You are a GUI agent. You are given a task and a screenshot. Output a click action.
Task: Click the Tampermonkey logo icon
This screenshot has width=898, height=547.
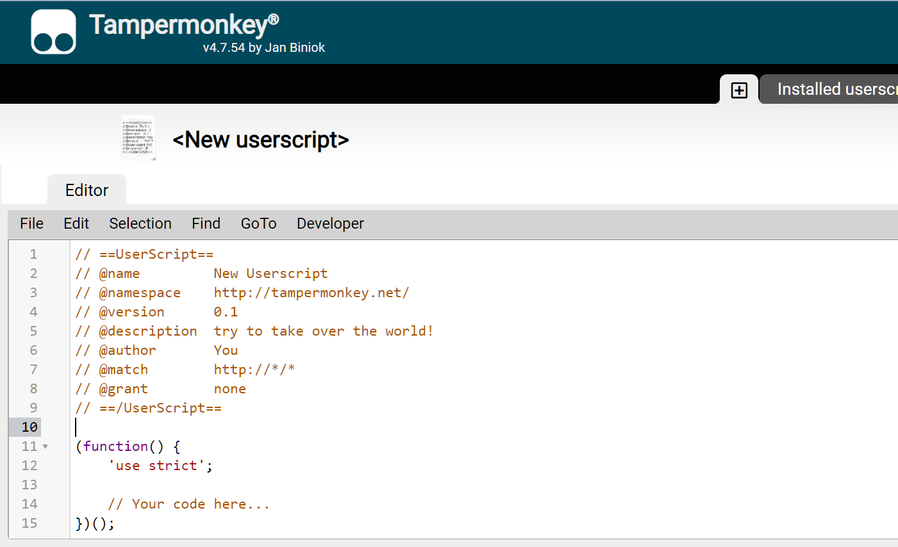[x=54, y=32]
